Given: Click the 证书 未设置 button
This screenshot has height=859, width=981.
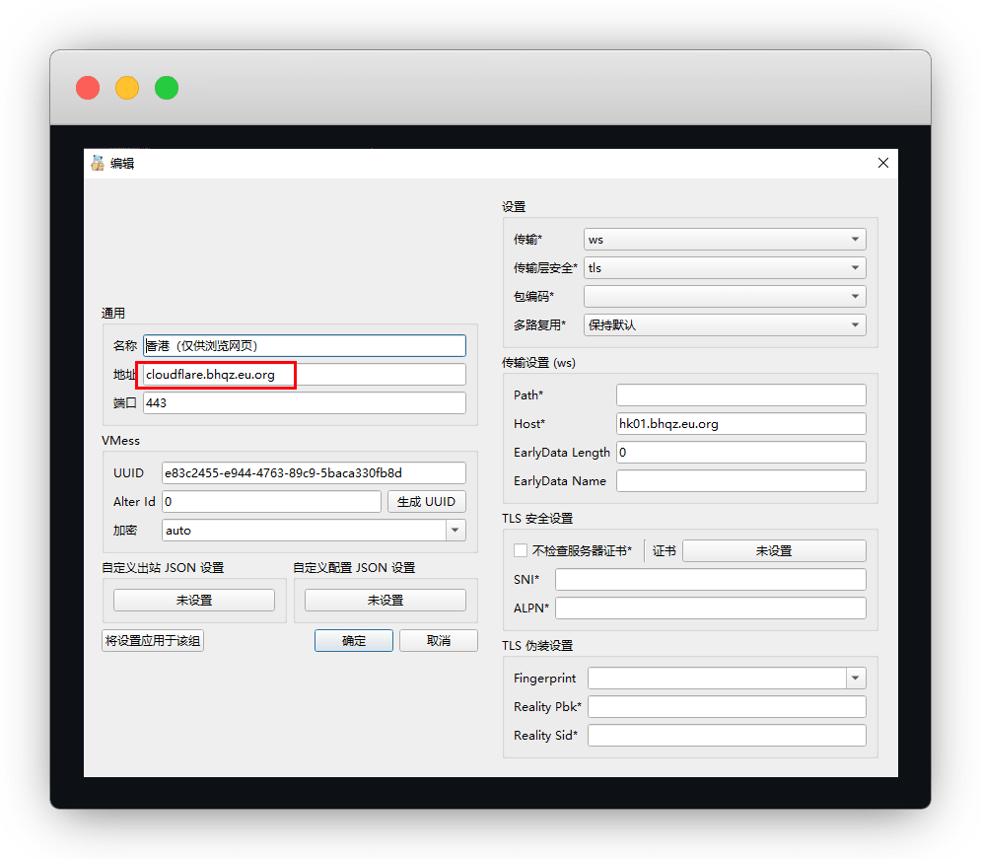Looking at the screenshot, I should 774,550.
